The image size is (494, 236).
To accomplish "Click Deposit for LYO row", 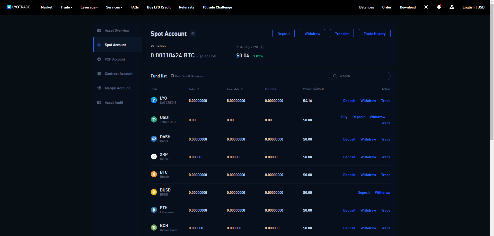I will click(349, 101).
